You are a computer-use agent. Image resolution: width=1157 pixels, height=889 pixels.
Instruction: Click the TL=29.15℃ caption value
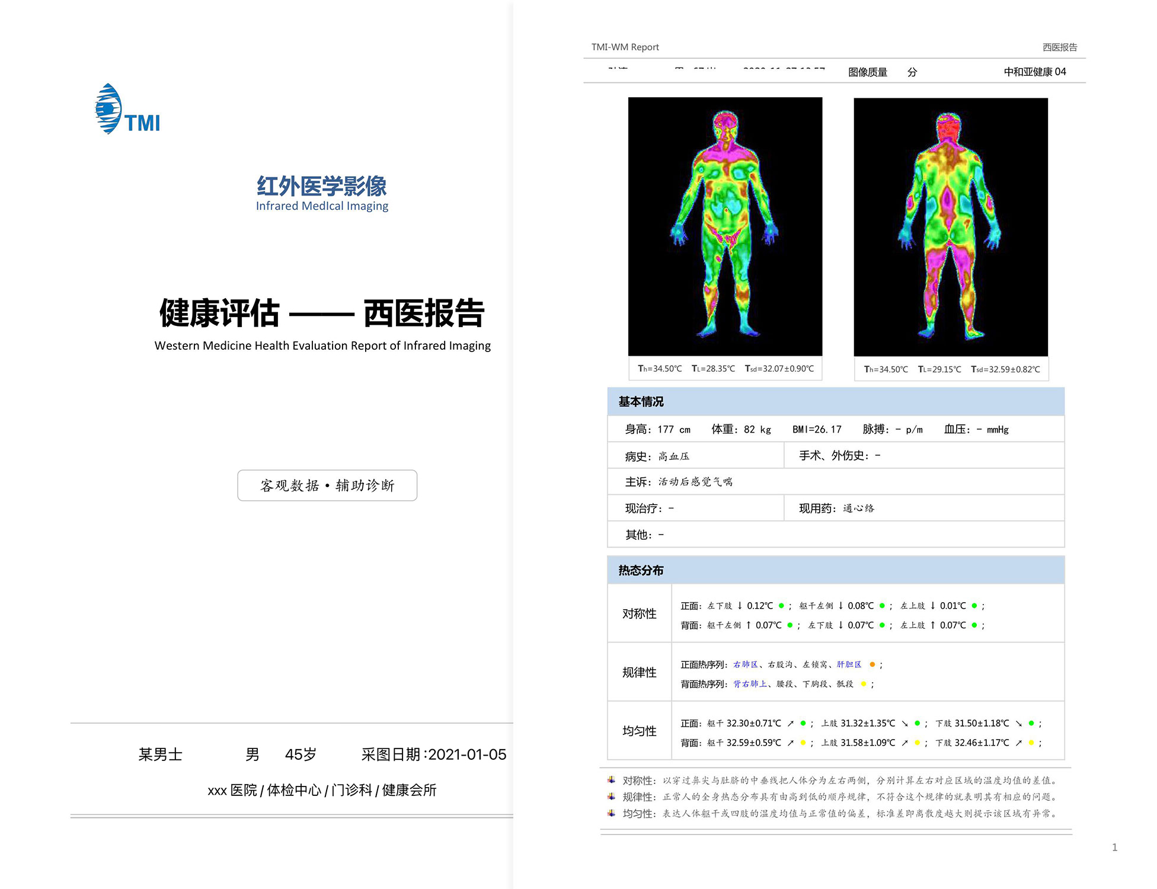[x=939, y=369]
